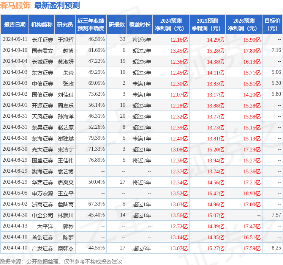Select the 渤海证券 institution cell
The width and height of the screenshot is (283, 265).
click(x=43, y=171)
